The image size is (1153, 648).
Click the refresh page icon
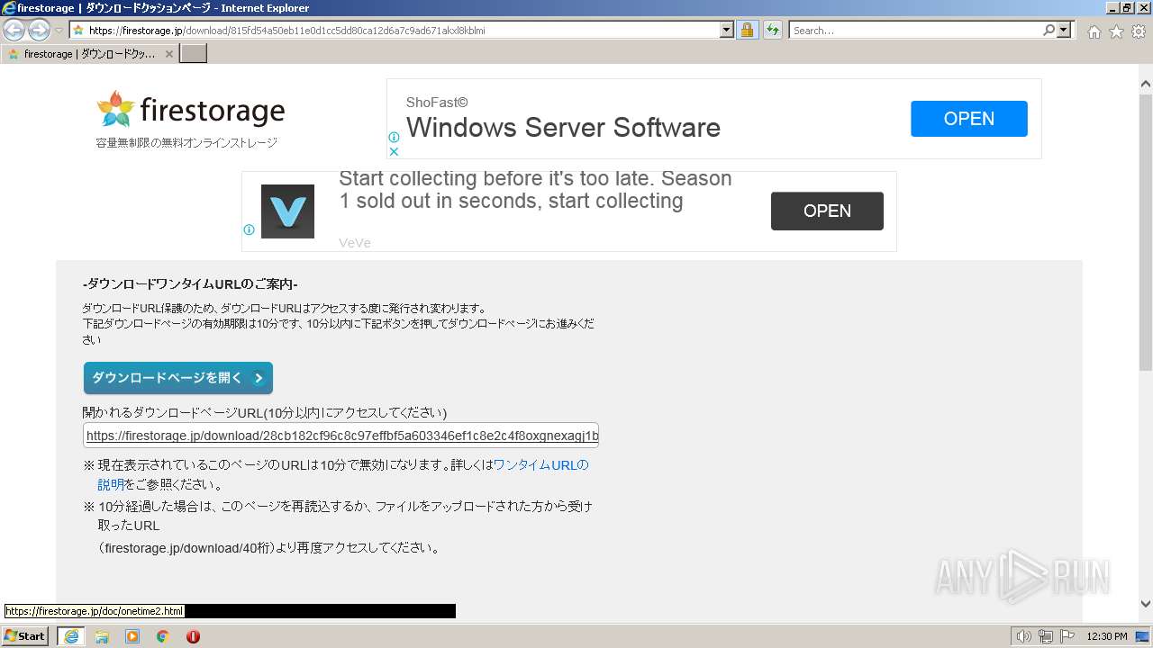(772, 30)
